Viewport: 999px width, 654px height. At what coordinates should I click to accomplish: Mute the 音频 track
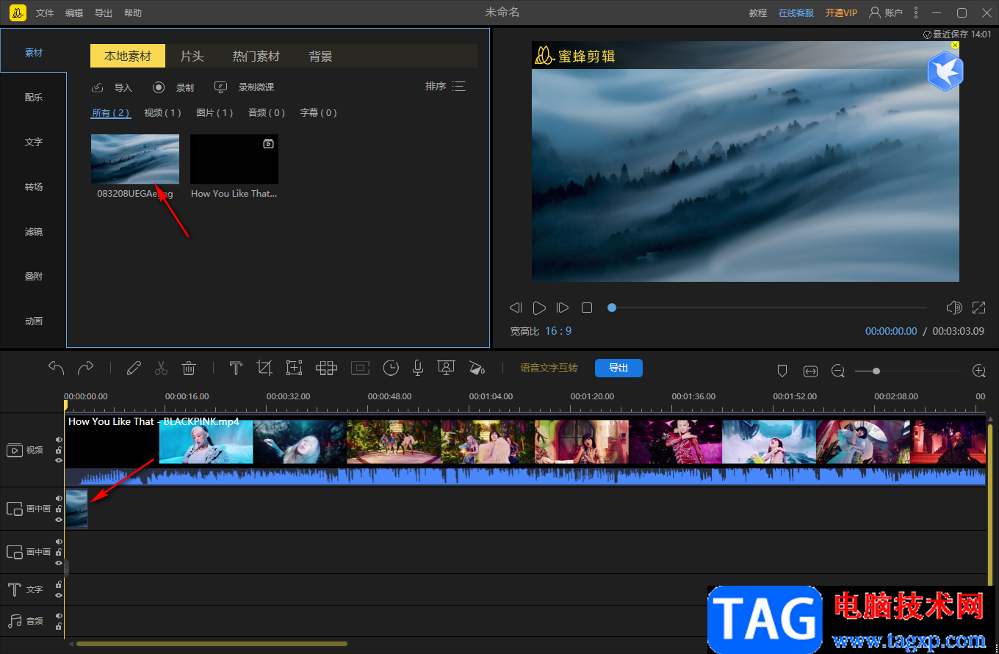[59, 616]
